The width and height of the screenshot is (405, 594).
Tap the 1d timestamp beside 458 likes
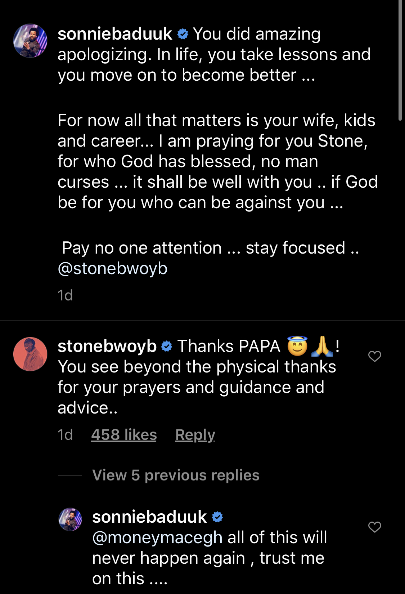click(65, 435)
